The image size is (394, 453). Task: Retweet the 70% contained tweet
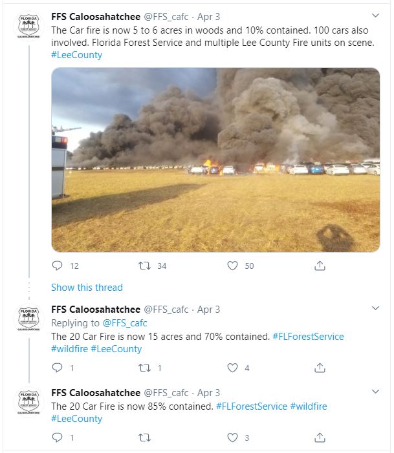click(145, 368)
